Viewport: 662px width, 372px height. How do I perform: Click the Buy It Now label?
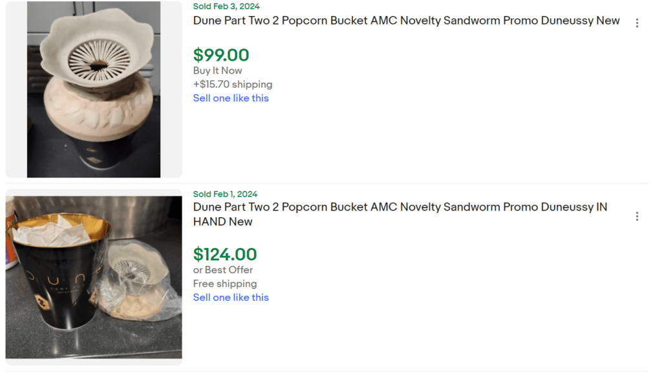(x=217, y=70)
